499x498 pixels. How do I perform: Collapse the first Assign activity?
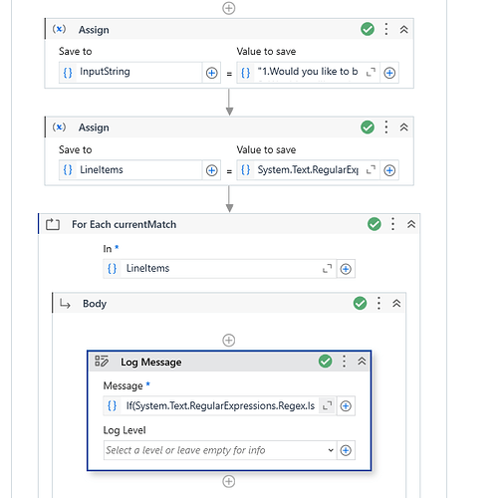(403, 30)
